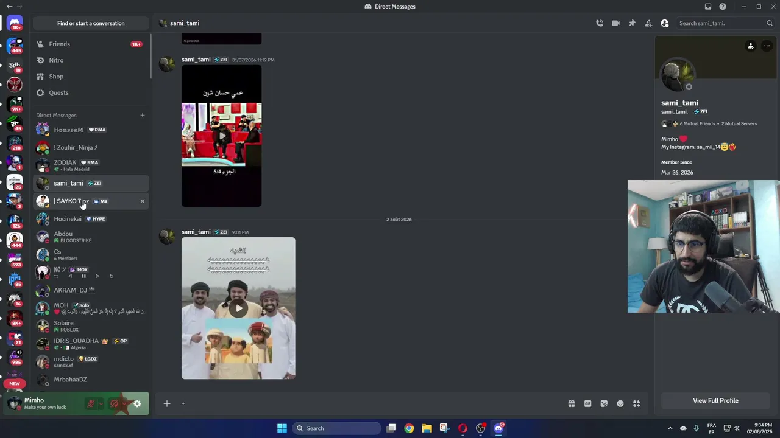Click sami_tami username on the 9:01 PM message

pyautogui.click(x=196, y=232)
